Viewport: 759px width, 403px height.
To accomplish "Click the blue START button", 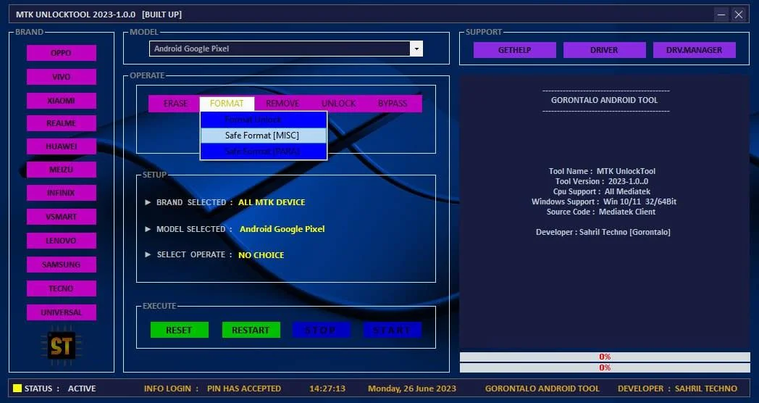I will [x=392, y=330].
